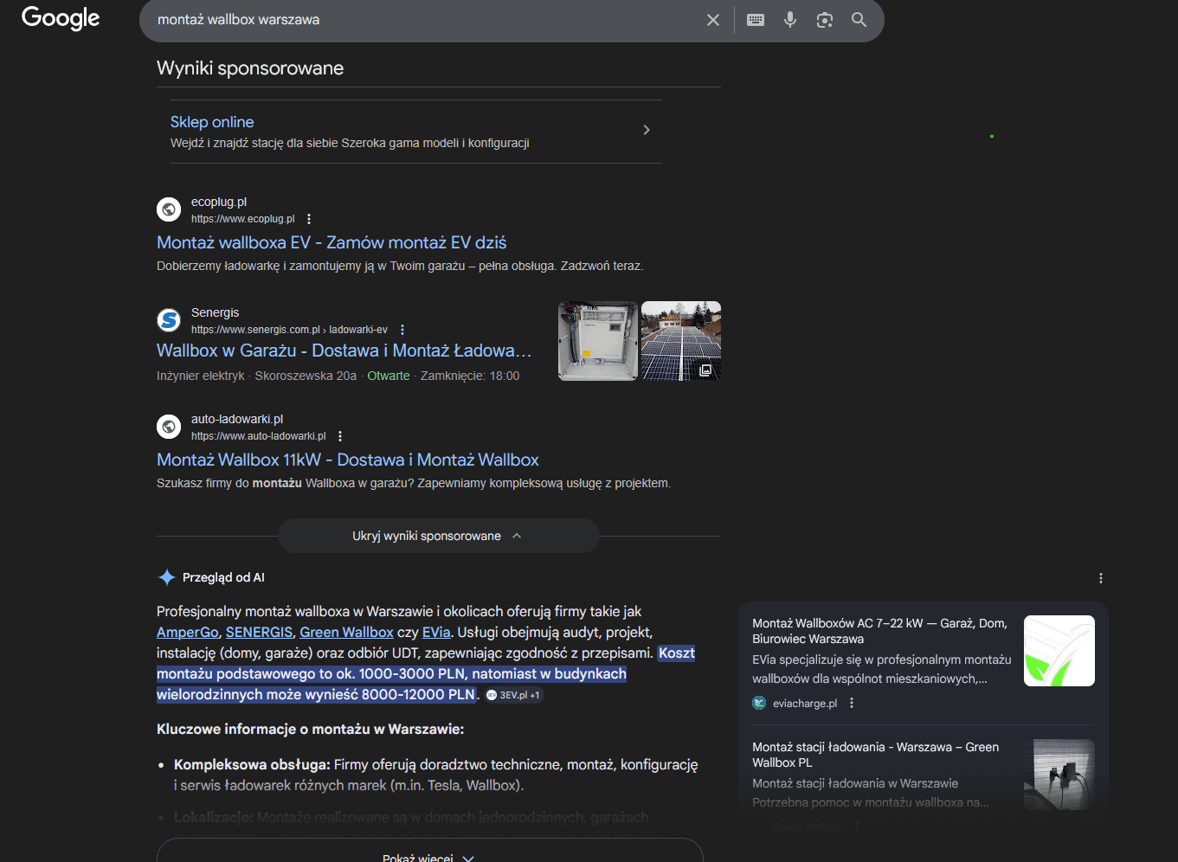View Senergis electrical cabinet thumbnail
The image size is (1178, 862).
pyautogui.click(x=598, y=341)
